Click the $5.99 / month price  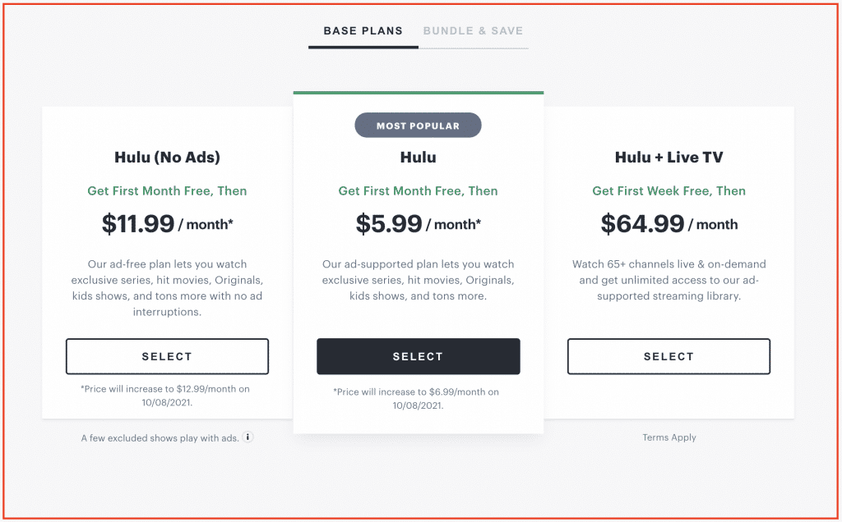coord(419,223)
